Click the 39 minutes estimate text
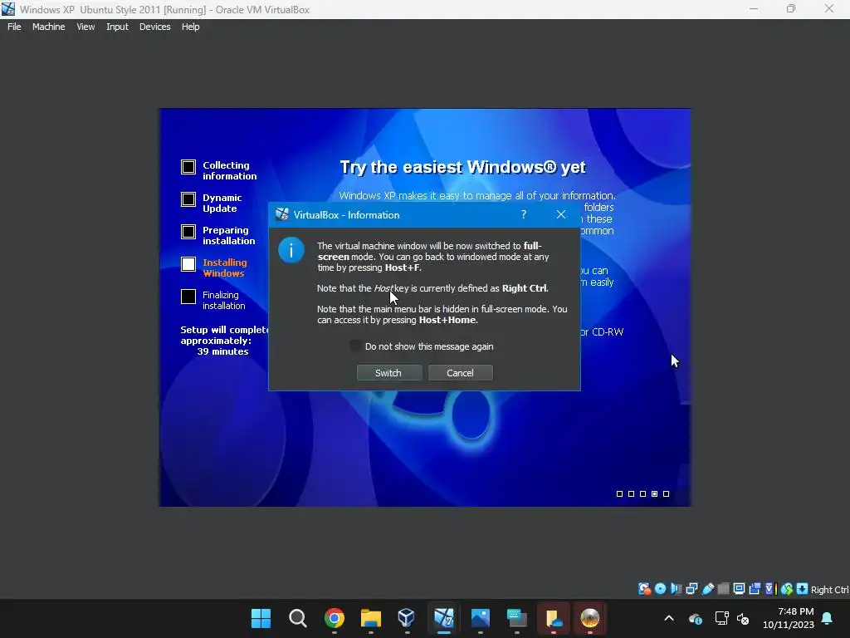Image resolution: width=850 pixels, height=638 pixels. 222,351
